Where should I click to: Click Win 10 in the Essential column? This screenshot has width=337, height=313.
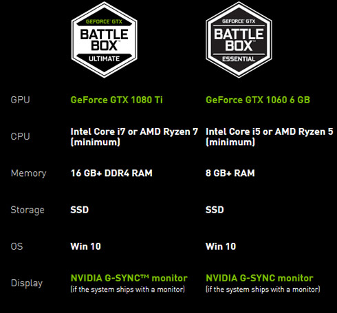click(x=221, y=246)
